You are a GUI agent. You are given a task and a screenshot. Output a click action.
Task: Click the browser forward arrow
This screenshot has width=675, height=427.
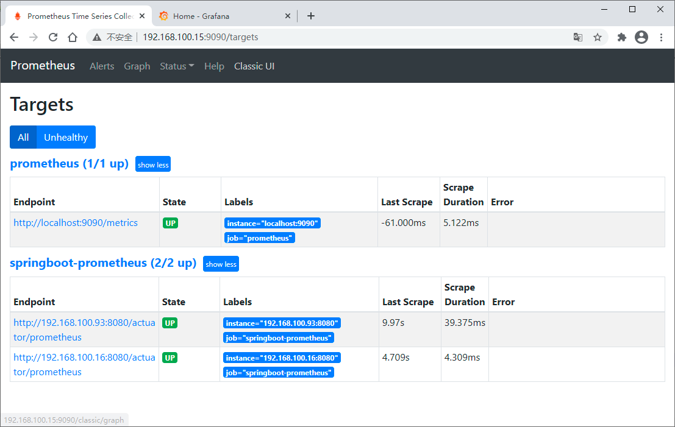click(x=34, y=37)
